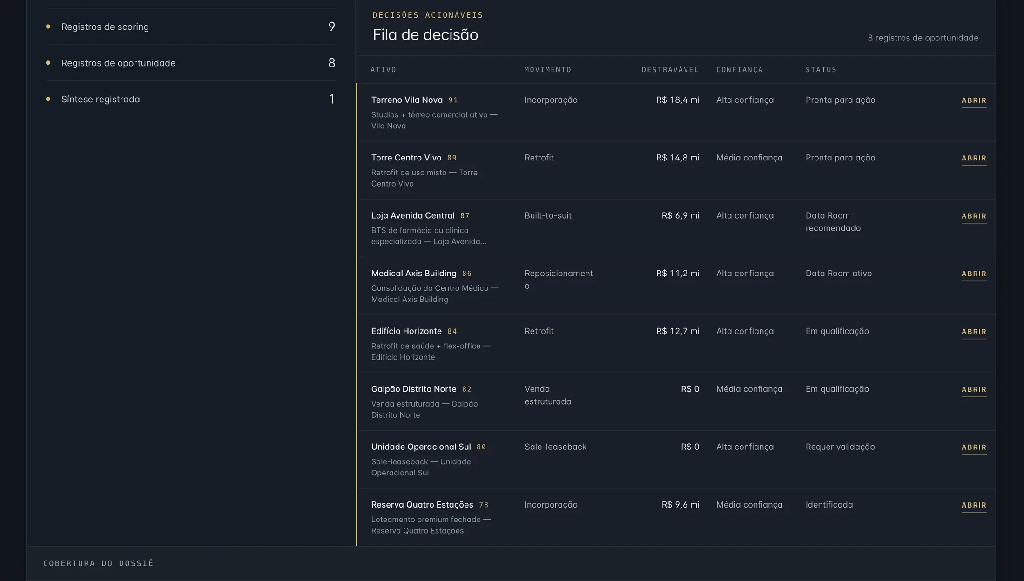Image resolution: width=1024 pixels, height=581 pixels.
Task: Click the DESTRAVÁVEL column header
Action: (670, 70)
